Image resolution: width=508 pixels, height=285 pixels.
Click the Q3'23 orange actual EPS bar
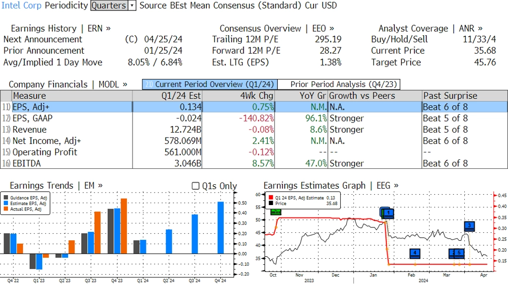98,232
